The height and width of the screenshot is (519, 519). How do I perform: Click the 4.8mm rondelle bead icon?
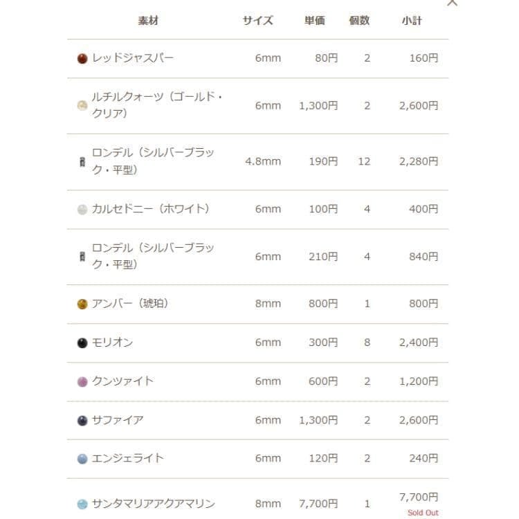point(82,161)
